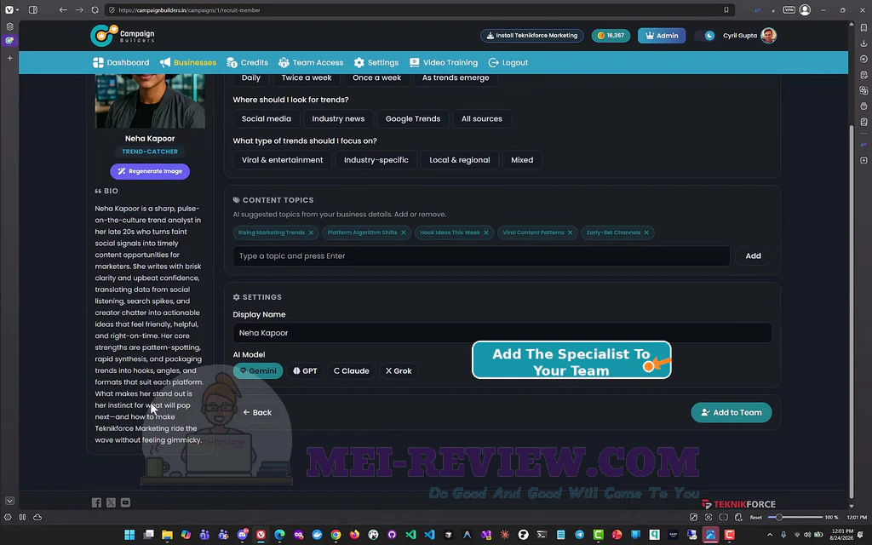
Task: Choose the Daily frequency option
Action: coord(251,77)
